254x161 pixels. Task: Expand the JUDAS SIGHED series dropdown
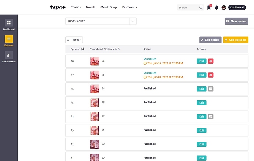(133, 21)
